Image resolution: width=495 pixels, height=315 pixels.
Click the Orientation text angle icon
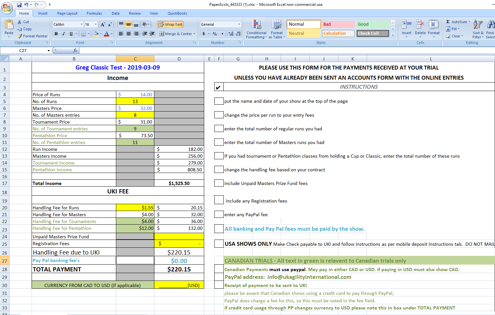coord(145,24)
